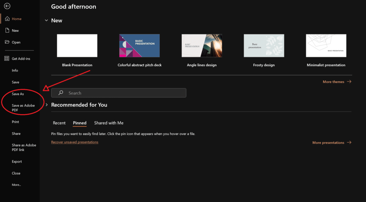Switch to the Shared with Me tab
Screen dimensions: 366x202
109,123
